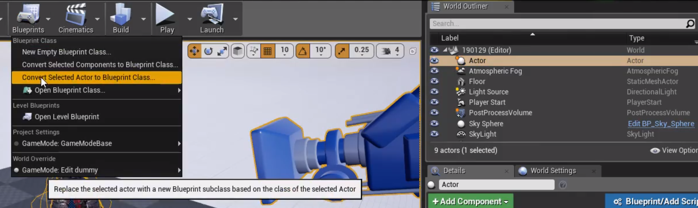This screenshot has width=698, height=208.
Task: Open camera speed setting
Action: tap(390, 51)
